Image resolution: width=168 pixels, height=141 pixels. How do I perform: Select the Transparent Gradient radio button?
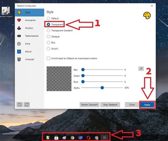pyautogui.click(x=48, y=30)
